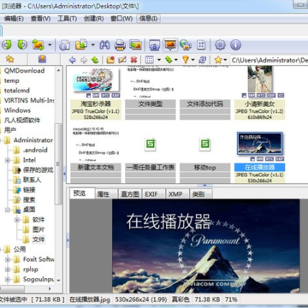Viewport: 308px width, 308px height.
Task: Switch to the 直方图 tab
Action: 130,194
